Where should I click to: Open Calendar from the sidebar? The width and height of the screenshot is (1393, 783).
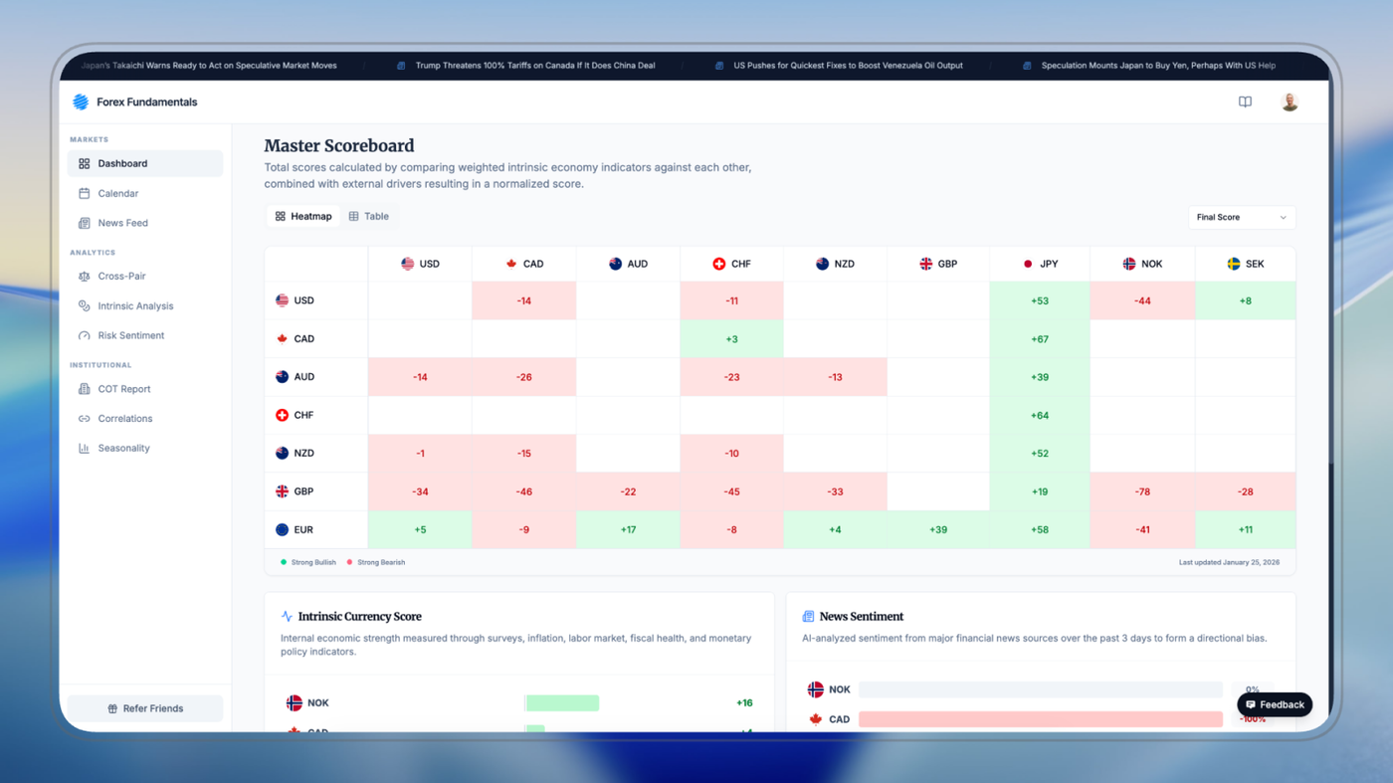(117, 193)
